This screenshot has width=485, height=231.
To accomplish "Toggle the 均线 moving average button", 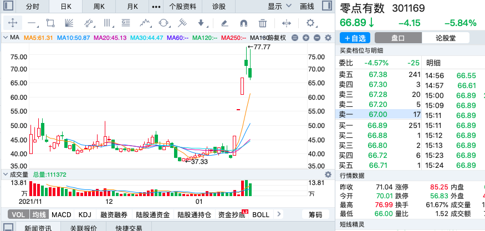I will [39, 214].
